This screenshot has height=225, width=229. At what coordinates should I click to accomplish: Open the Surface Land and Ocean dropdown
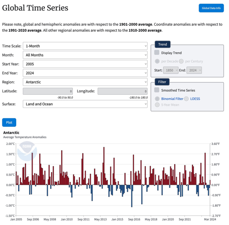[85, 104]
